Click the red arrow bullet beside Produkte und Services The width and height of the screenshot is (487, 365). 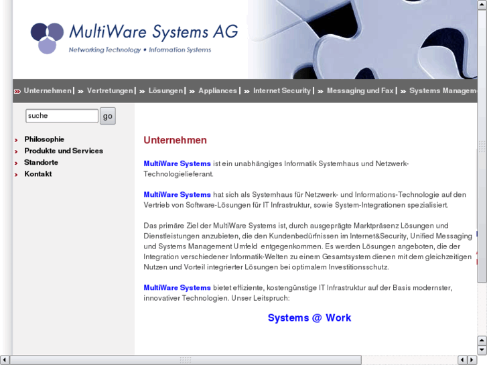coord(16,151)
